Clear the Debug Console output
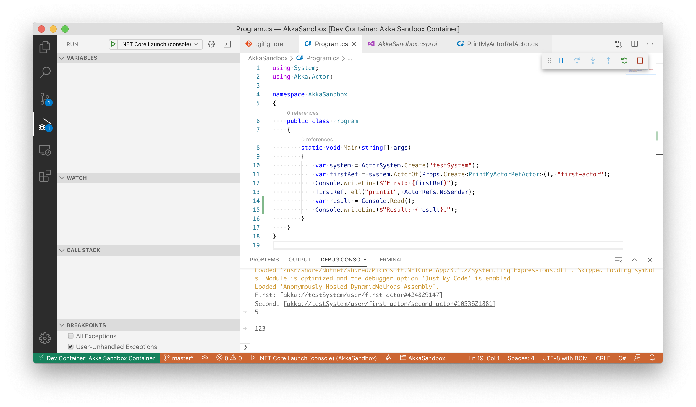The height and width of the screenshot is (407, 696). [x=619, y=260]
